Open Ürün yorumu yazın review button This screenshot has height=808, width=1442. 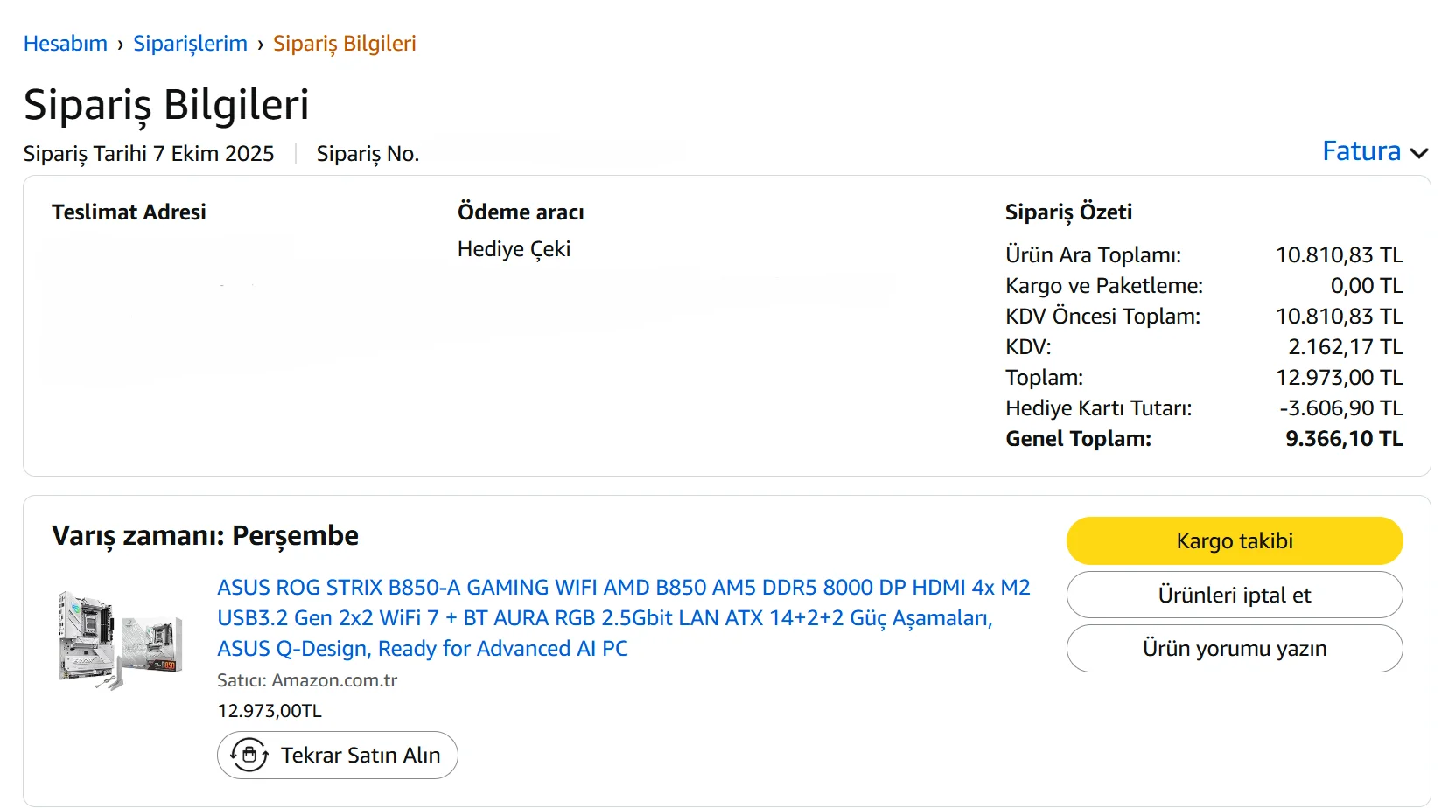tap(1234, 648)
